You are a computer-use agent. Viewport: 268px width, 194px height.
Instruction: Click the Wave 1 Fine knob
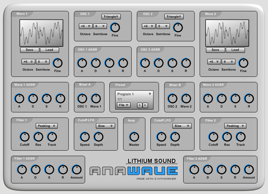pyautogui.click(x=57, y=63)
